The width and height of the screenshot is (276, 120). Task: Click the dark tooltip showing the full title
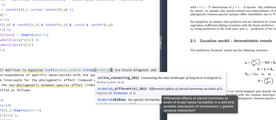point(199,104)
